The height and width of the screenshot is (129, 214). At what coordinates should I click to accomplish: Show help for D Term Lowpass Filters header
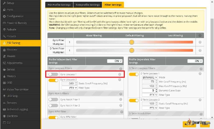[x=201, y=69]
